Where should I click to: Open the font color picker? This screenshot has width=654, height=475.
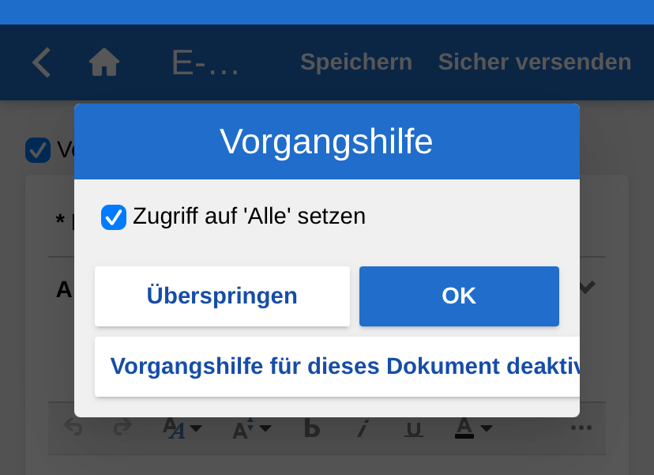click(x=474, y=428)
